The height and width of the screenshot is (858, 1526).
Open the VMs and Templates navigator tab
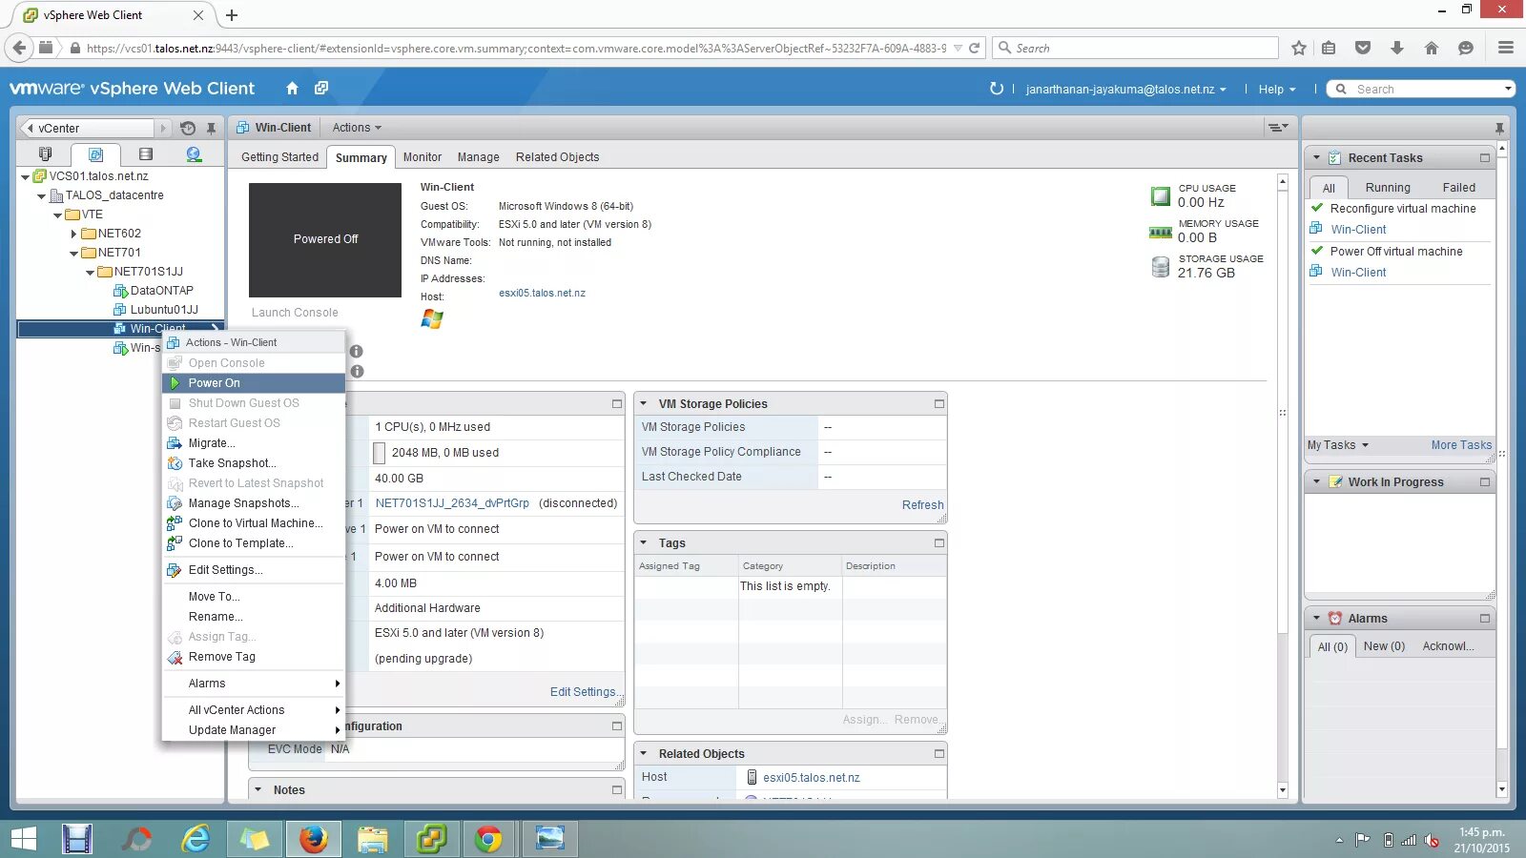95,154
